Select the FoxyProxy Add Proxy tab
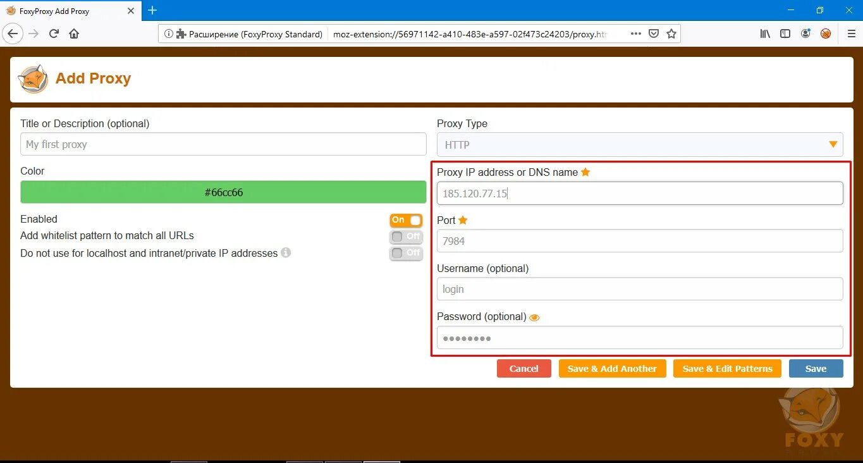This screenshot has height=463, width=863. pos(70,11)
